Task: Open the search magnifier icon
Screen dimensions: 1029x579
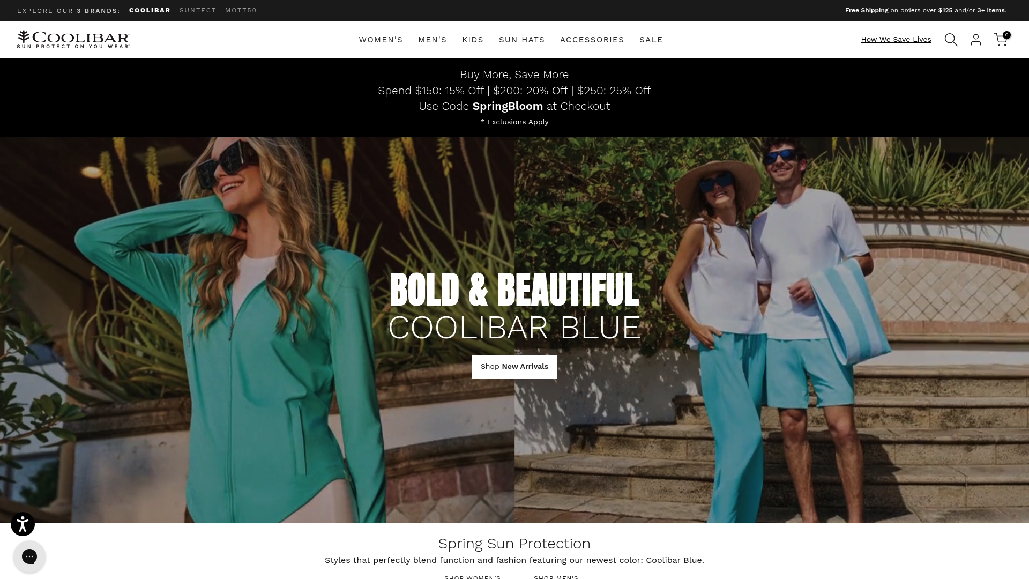Action: (x=951, y=40)
